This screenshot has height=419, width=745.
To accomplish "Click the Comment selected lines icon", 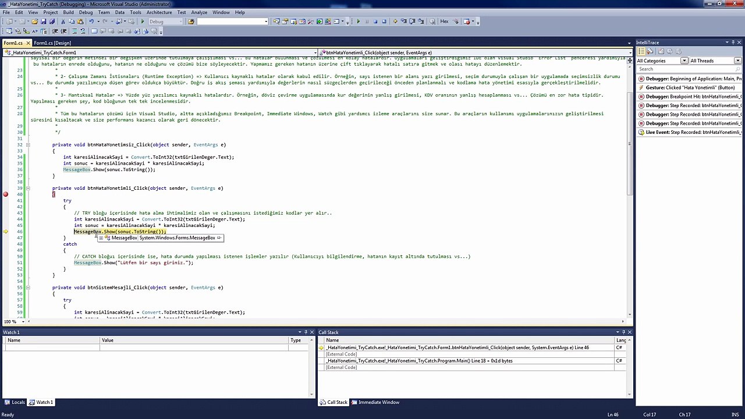I will [x=74, y=31].
